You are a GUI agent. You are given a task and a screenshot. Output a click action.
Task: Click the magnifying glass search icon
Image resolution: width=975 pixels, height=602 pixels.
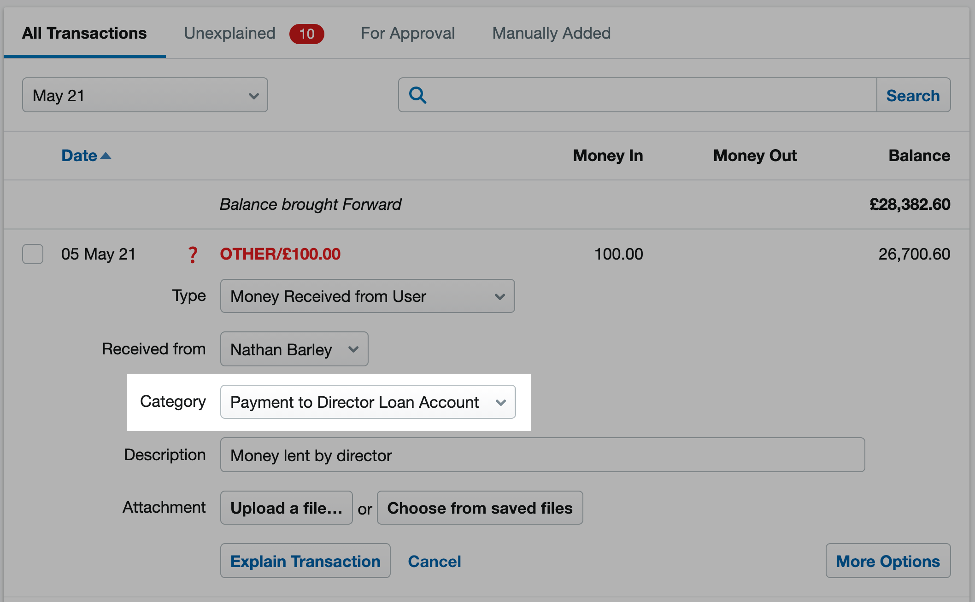coord(417,95)
